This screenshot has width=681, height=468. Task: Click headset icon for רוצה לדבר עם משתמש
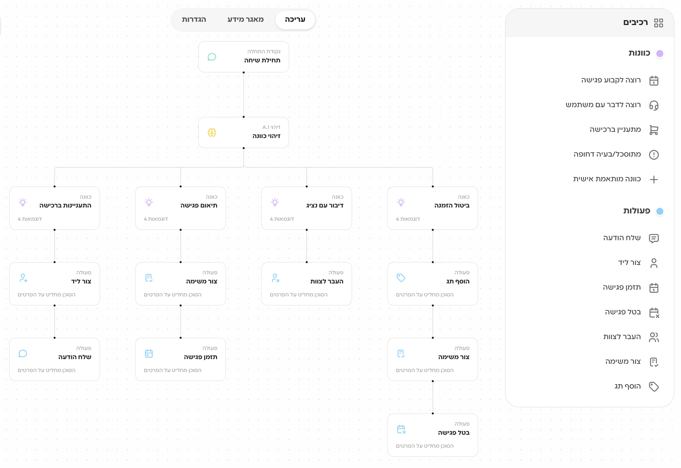pyautogui.click(x=654, y=105)
